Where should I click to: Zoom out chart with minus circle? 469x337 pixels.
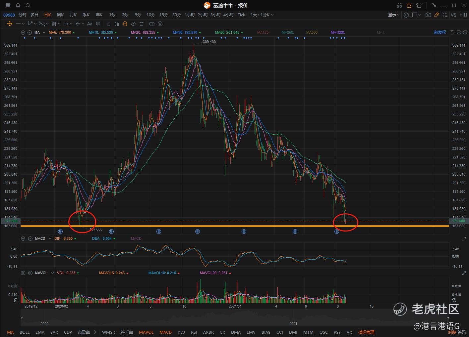[x=459, y=32]
